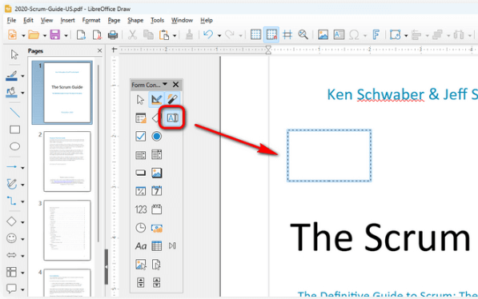478x299 pixels.
Task: Insert a Numeric Field (123) control
Action: (141, 209)
